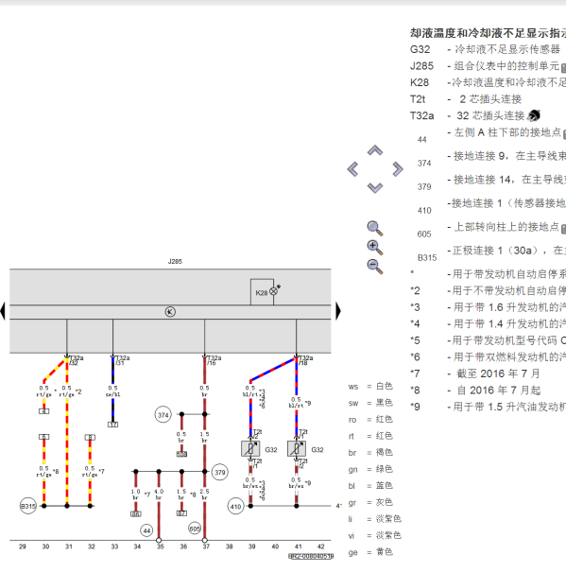Click the circled 374 ground connection in diagram
The image size is (566, 573).
point(163,415)
